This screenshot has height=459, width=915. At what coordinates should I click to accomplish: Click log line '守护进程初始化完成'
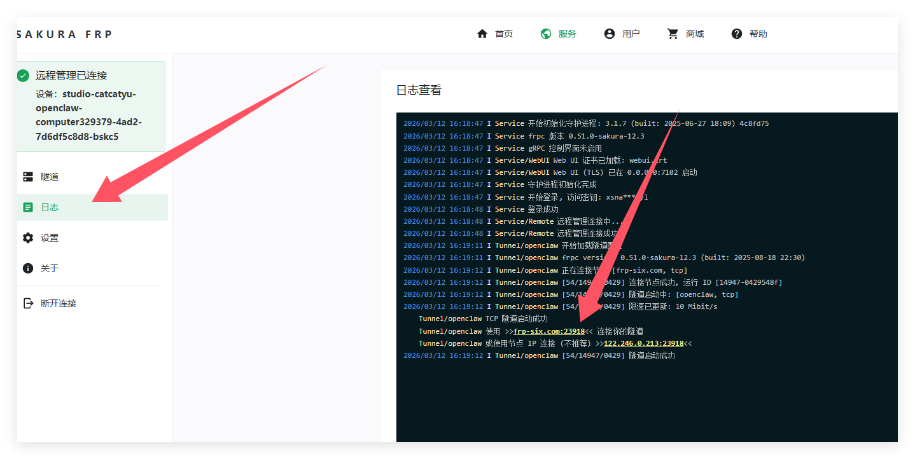(500, 184)
